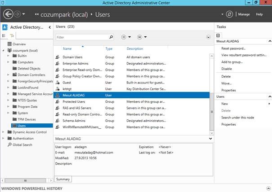Image resolution: width=272 pixels, height=192 pixels.
Task: Collapse Mesut ALADAG tasks section
Action: [270, 41]
